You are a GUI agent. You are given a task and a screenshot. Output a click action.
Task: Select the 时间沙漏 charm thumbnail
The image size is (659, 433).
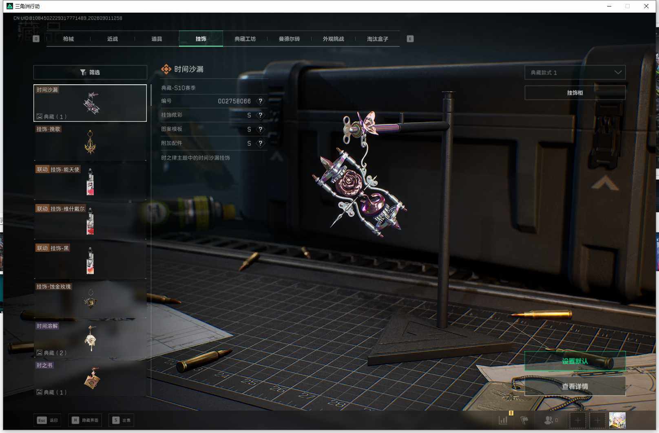click(x=90, y=103)
